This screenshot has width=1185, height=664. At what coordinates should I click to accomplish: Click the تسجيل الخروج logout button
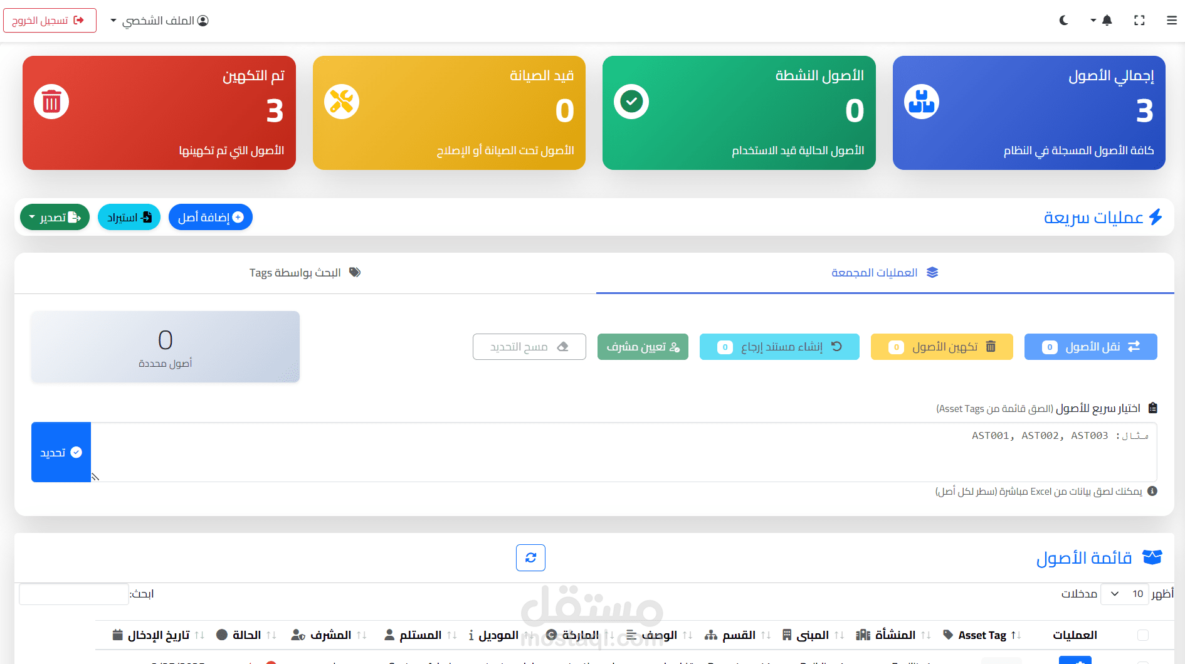50,20
